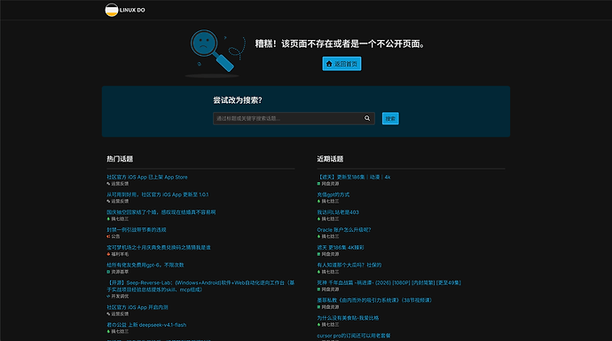Open topic 为什么没有美食贴-我爱比格
Viewport: 612px width, 341px height.
349,318
